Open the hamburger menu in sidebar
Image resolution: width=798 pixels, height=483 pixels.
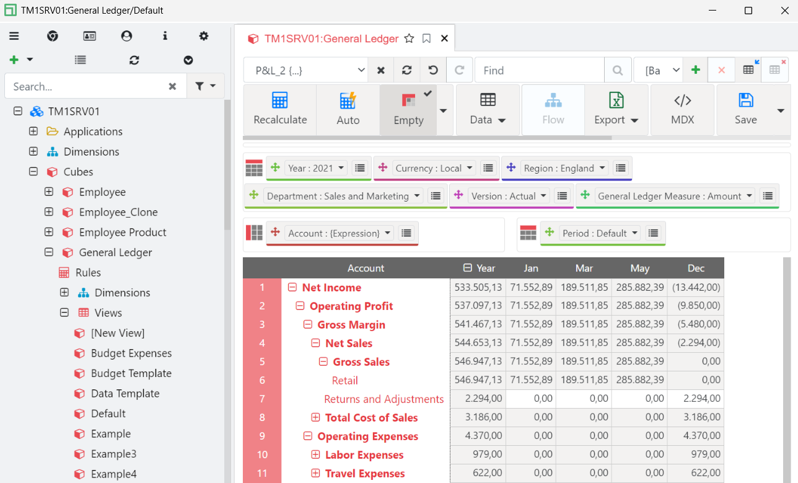[x=14, y=36]
